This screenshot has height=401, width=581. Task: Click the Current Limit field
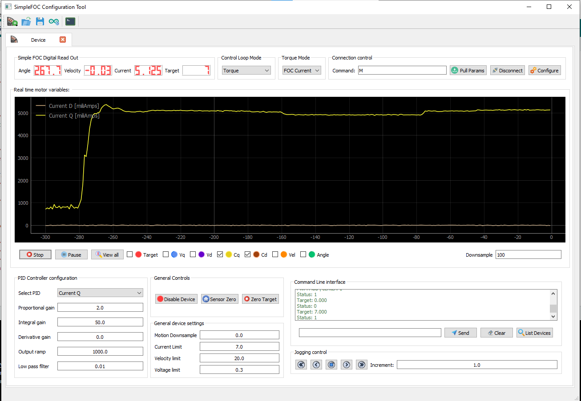(x=239, y=346)
